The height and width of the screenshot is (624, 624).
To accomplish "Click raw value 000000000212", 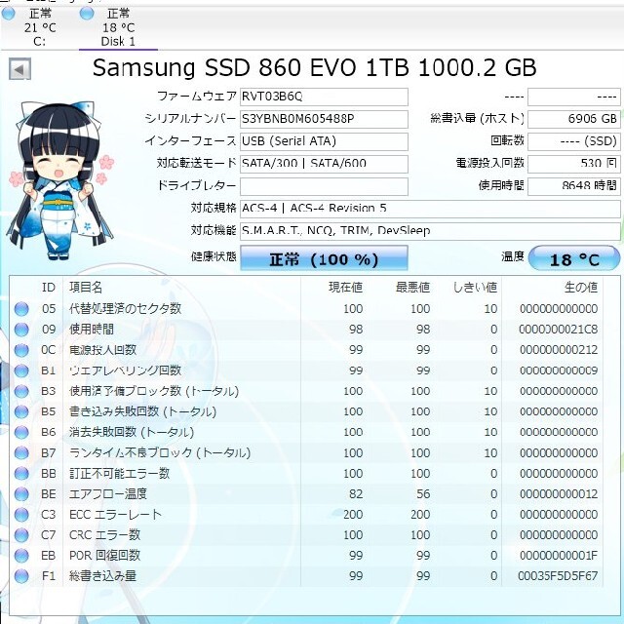I will pos(559,350).
